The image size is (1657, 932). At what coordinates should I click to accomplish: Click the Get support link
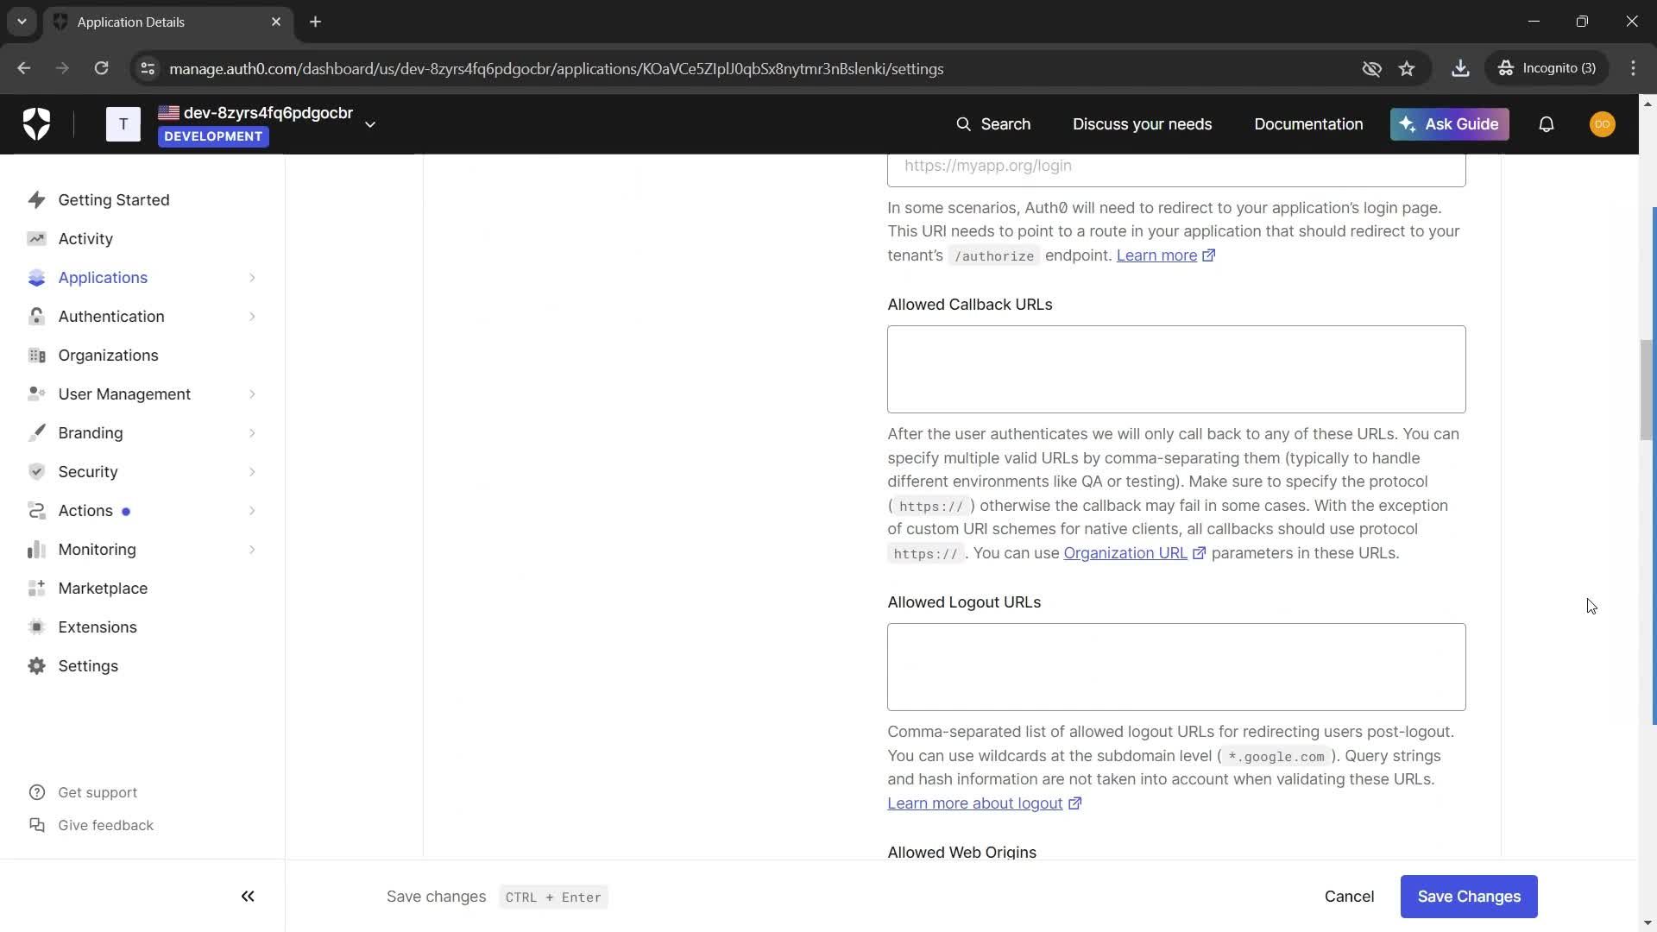point(98,793)
